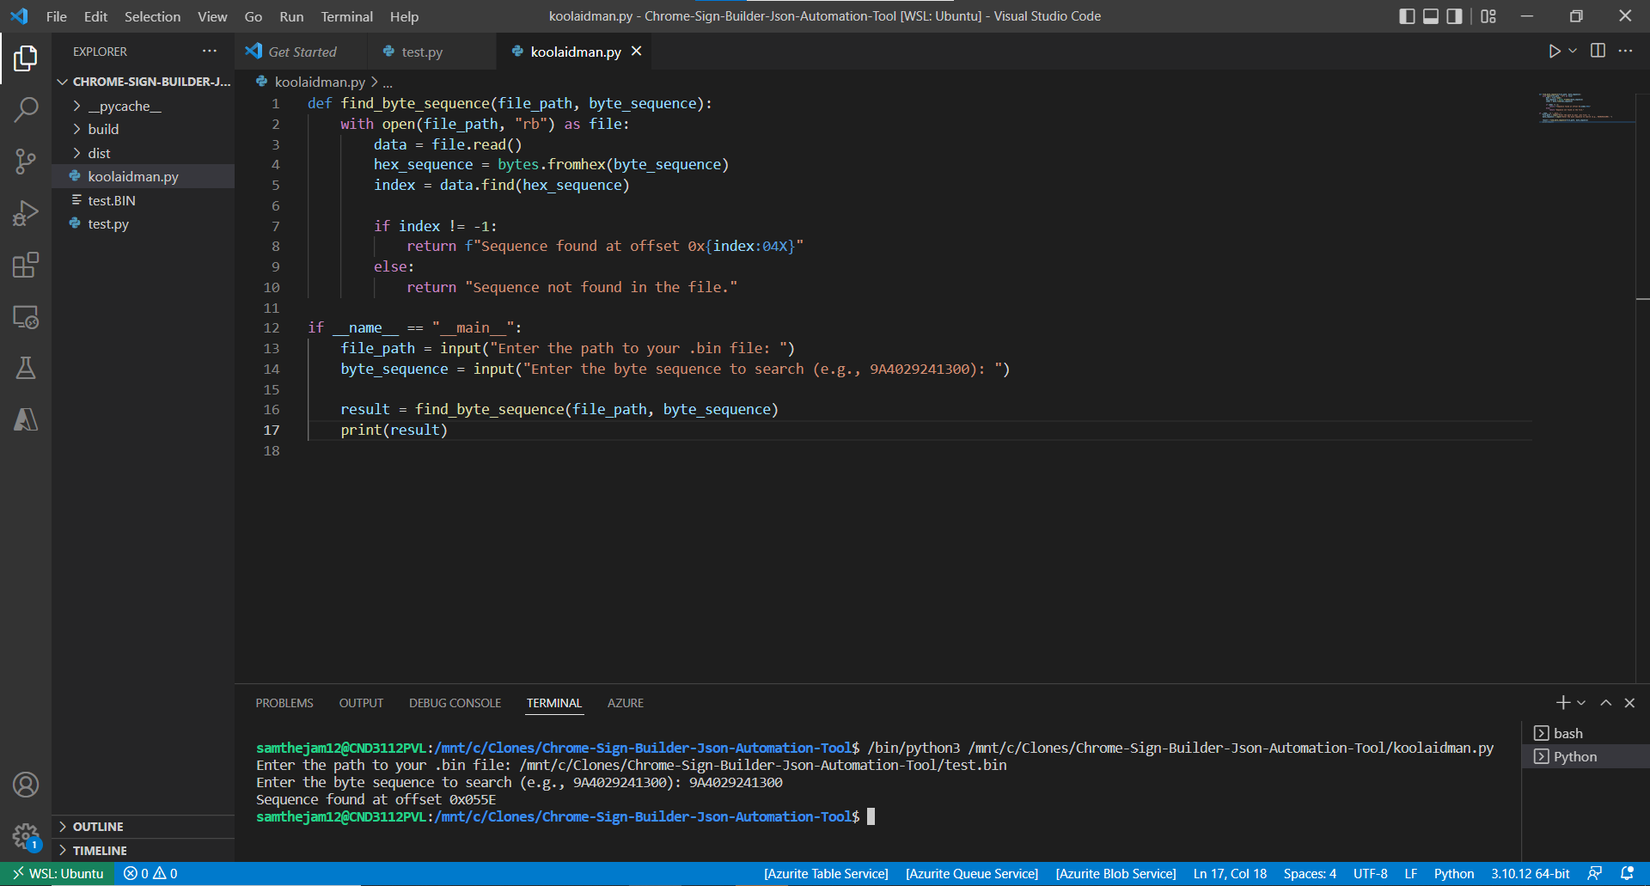Click the feedback icon in status bar

1595,873
